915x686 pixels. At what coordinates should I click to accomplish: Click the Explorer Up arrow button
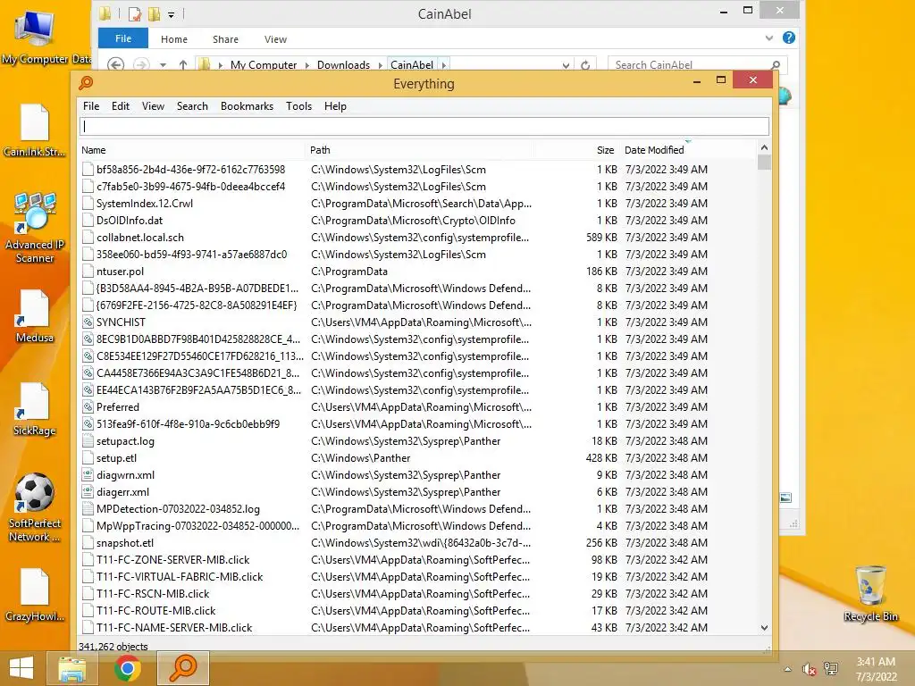(x=183, y=64)
